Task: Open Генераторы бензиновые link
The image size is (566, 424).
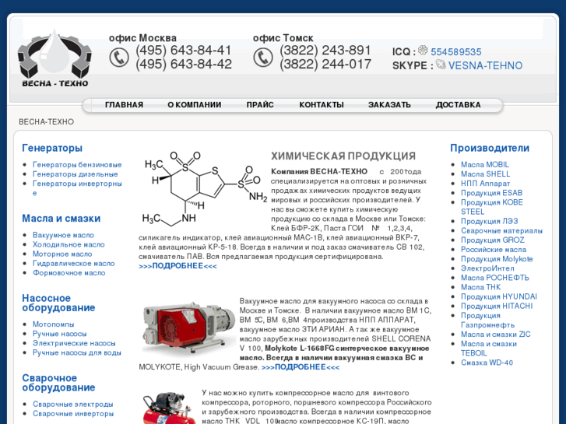Action: pos(77,165)
